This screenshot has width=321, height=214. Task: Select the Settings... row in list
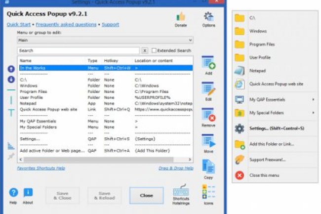pos(106,139)
